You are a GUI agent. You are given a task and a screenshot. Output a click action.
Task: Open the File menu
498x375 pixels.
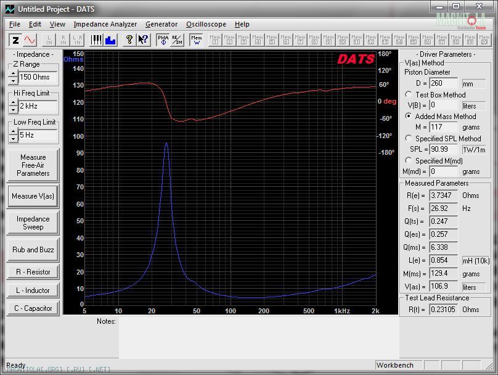point(15,24)
